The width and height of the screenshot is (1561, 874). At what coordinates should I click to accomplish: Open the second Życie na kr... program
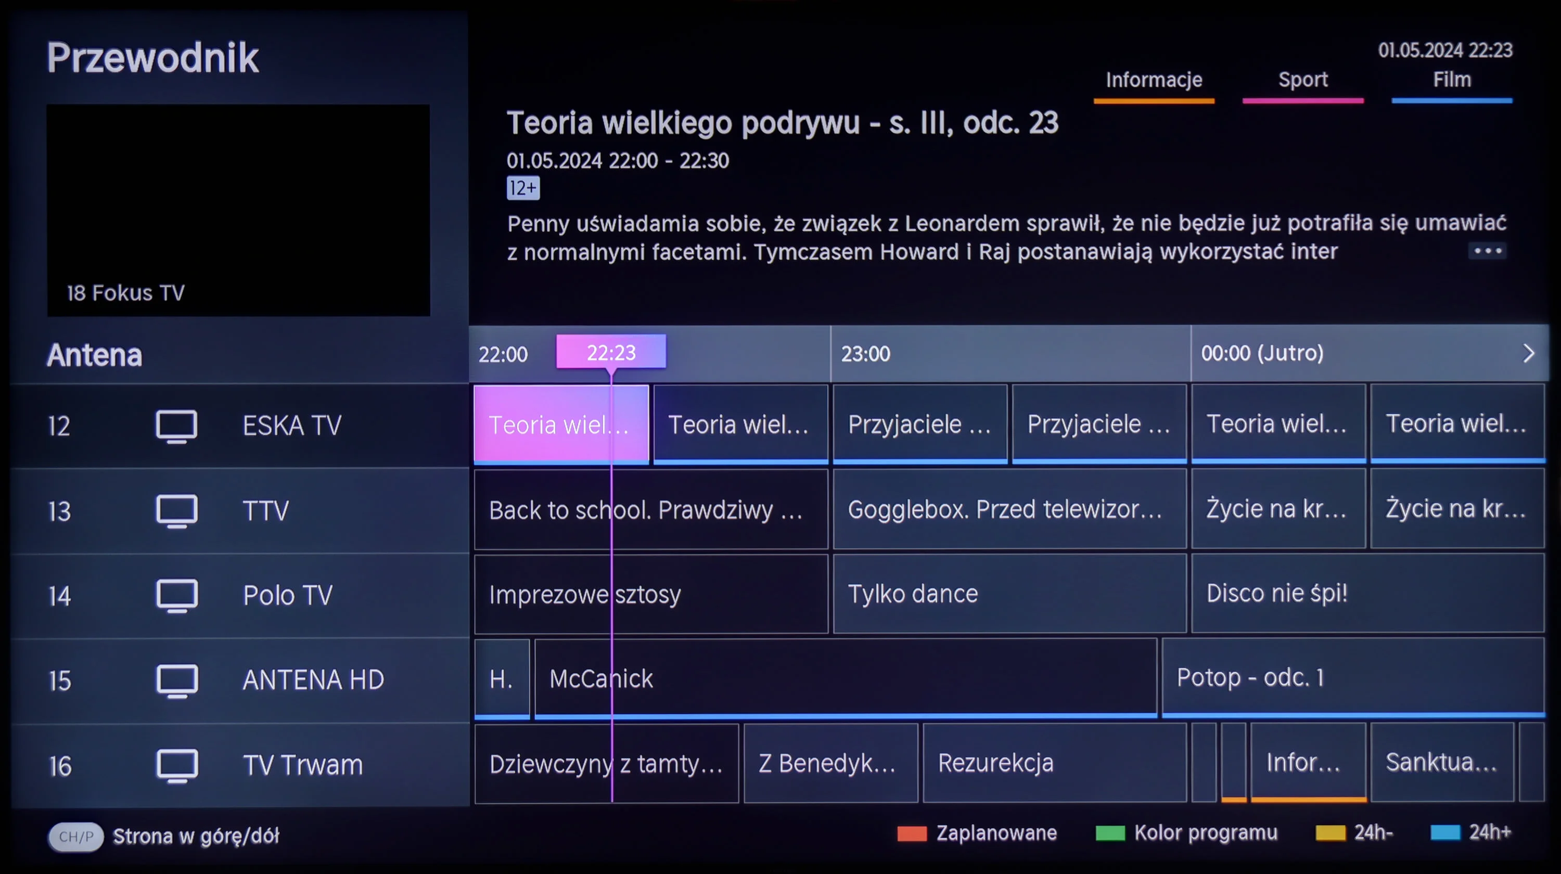1457,508
